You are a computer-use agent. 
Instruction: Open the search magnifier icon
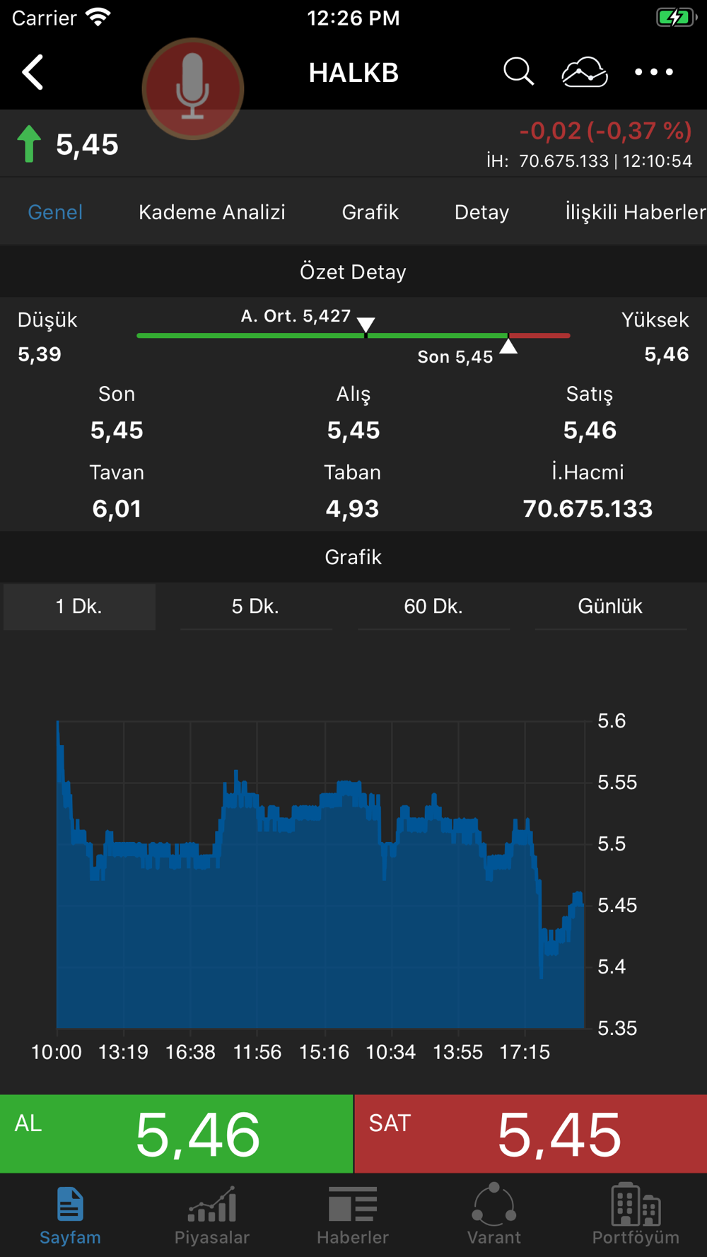pos(518,72)
